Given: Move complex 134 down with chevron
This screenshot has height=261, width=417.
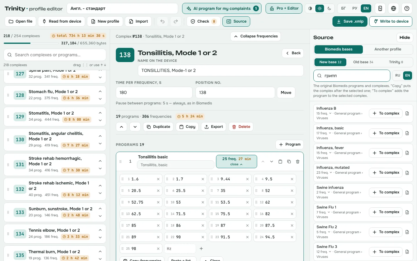Looking at the screenshot, I should [x=100, y=238].
